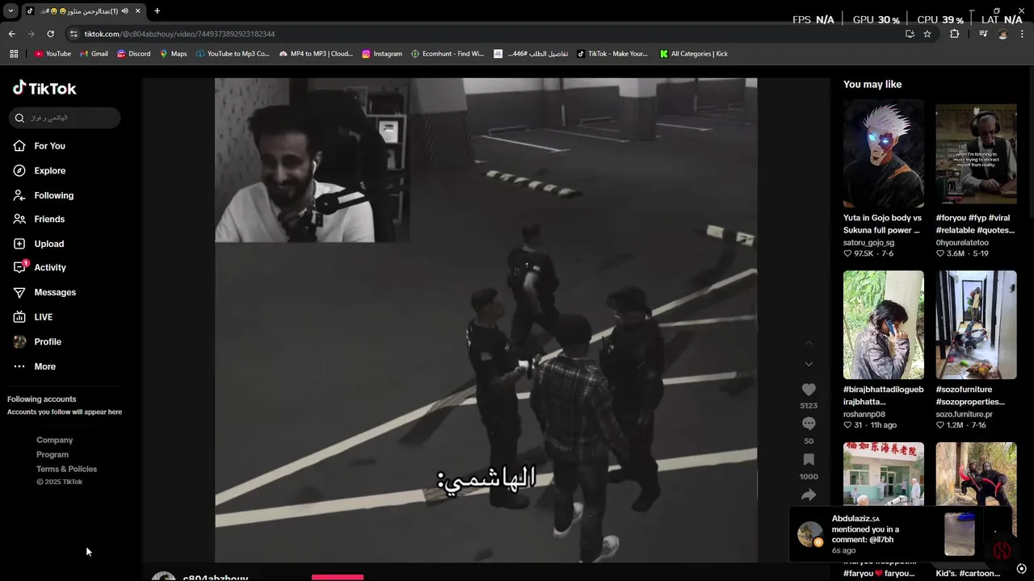Open the Extensions puzzle icon
Image resolution: width=1034 pixels, height=581 pixels.
pos(955,34)
